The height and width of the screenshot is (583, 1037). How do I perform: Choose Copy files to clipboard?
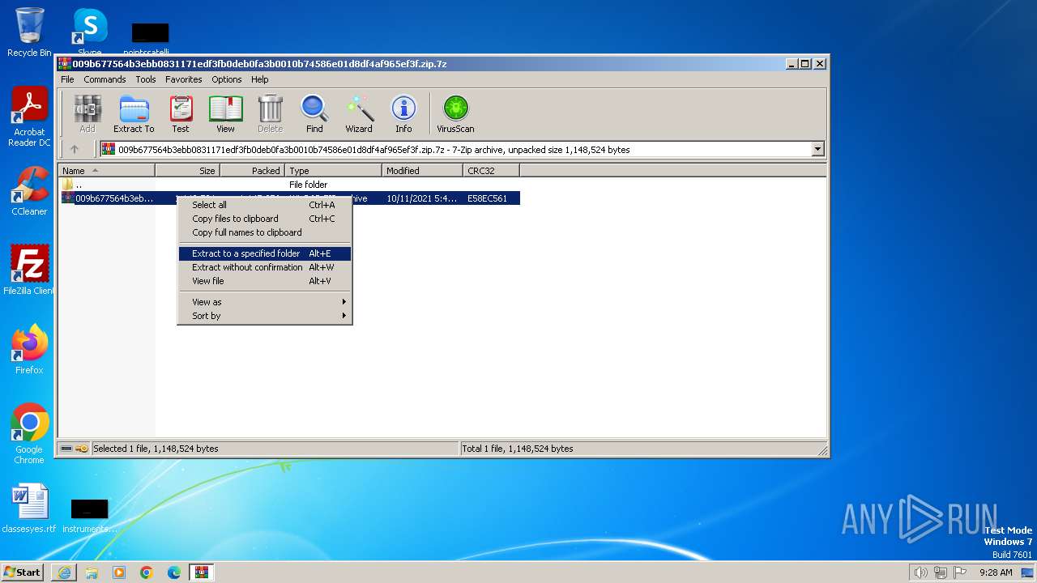point(265,219)
